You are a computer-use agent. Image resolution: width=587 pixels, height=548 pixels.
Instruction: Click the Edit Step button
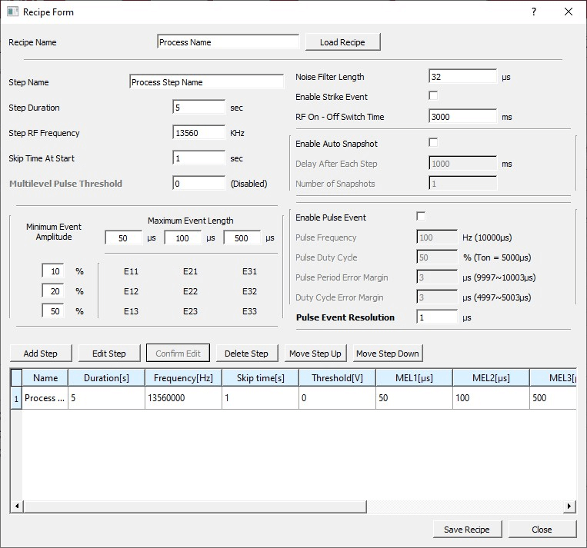point(109,354)
